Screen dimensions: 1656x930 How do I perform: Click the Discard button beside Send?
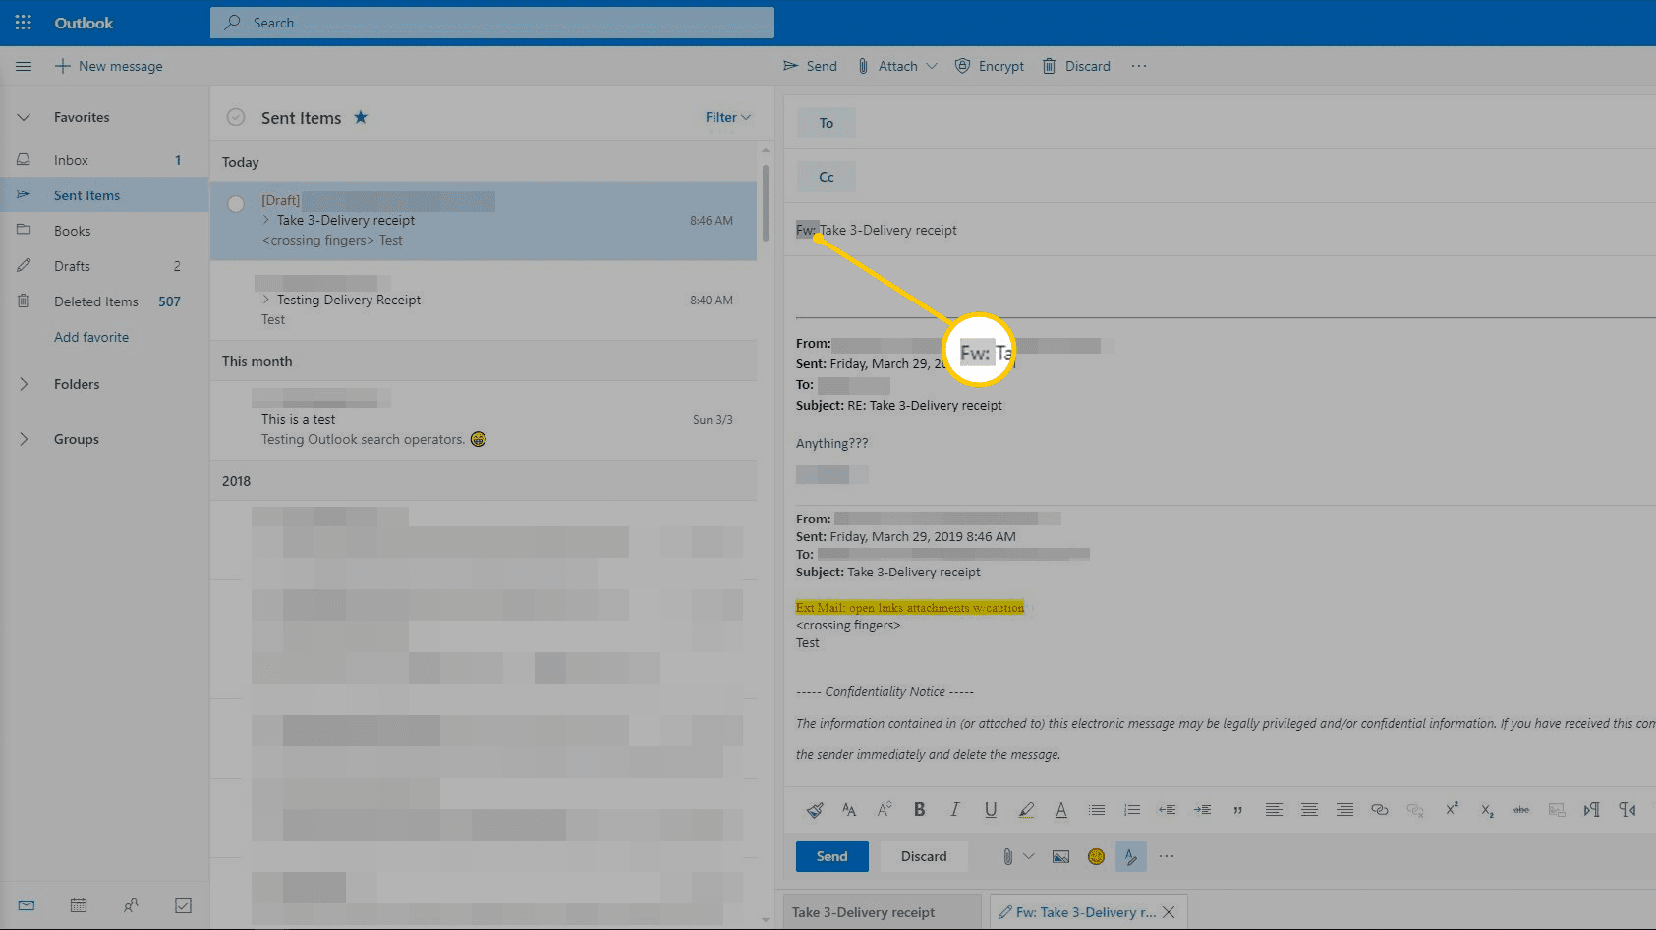pyautogui.click(x=924, y=856)
